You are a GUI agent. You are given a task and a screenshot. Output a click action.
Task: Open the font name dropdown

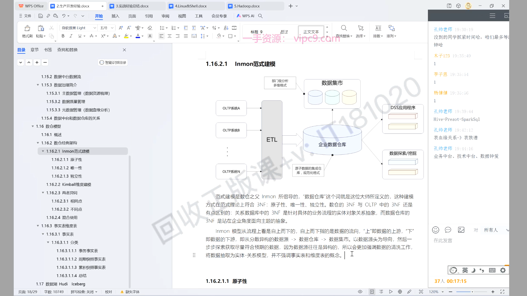(94, 28)
